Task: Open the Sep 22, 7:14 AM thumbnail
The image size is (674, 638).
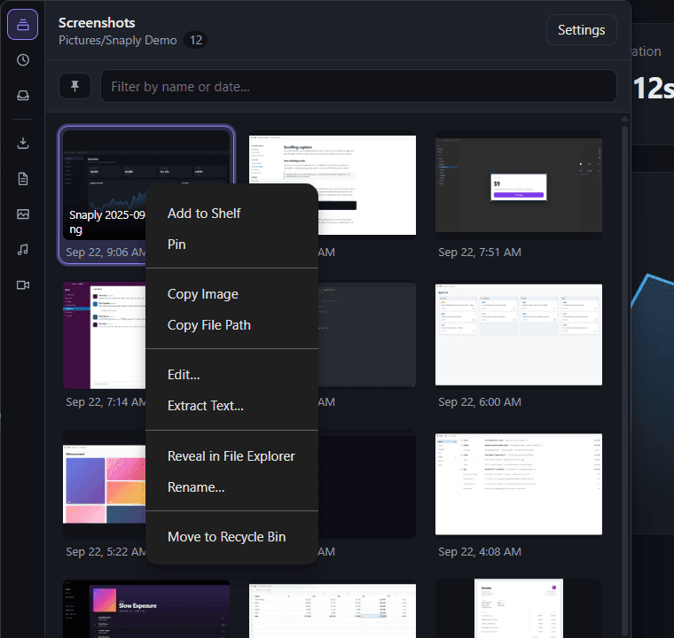Action: pyautogui.click(x=104, y=335)
